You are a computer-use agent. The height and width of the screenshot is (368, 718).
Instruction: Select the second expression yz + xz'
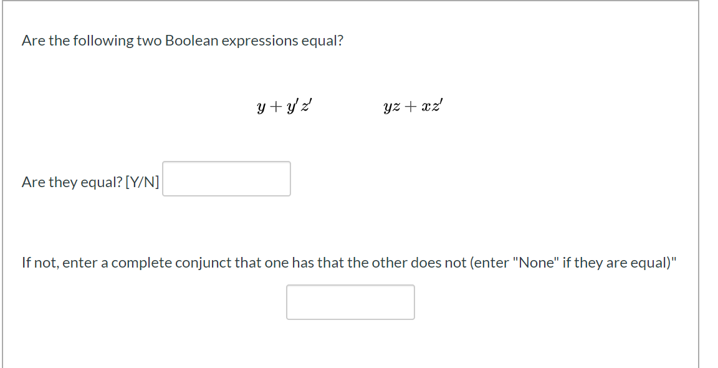[x=413, y=107]
